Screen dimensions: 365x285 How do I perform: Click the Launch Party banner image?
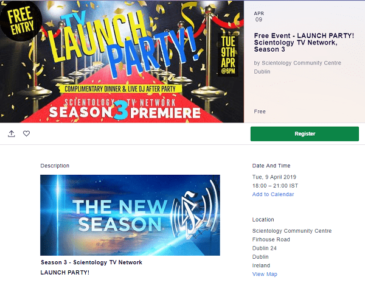coord(122,62)
